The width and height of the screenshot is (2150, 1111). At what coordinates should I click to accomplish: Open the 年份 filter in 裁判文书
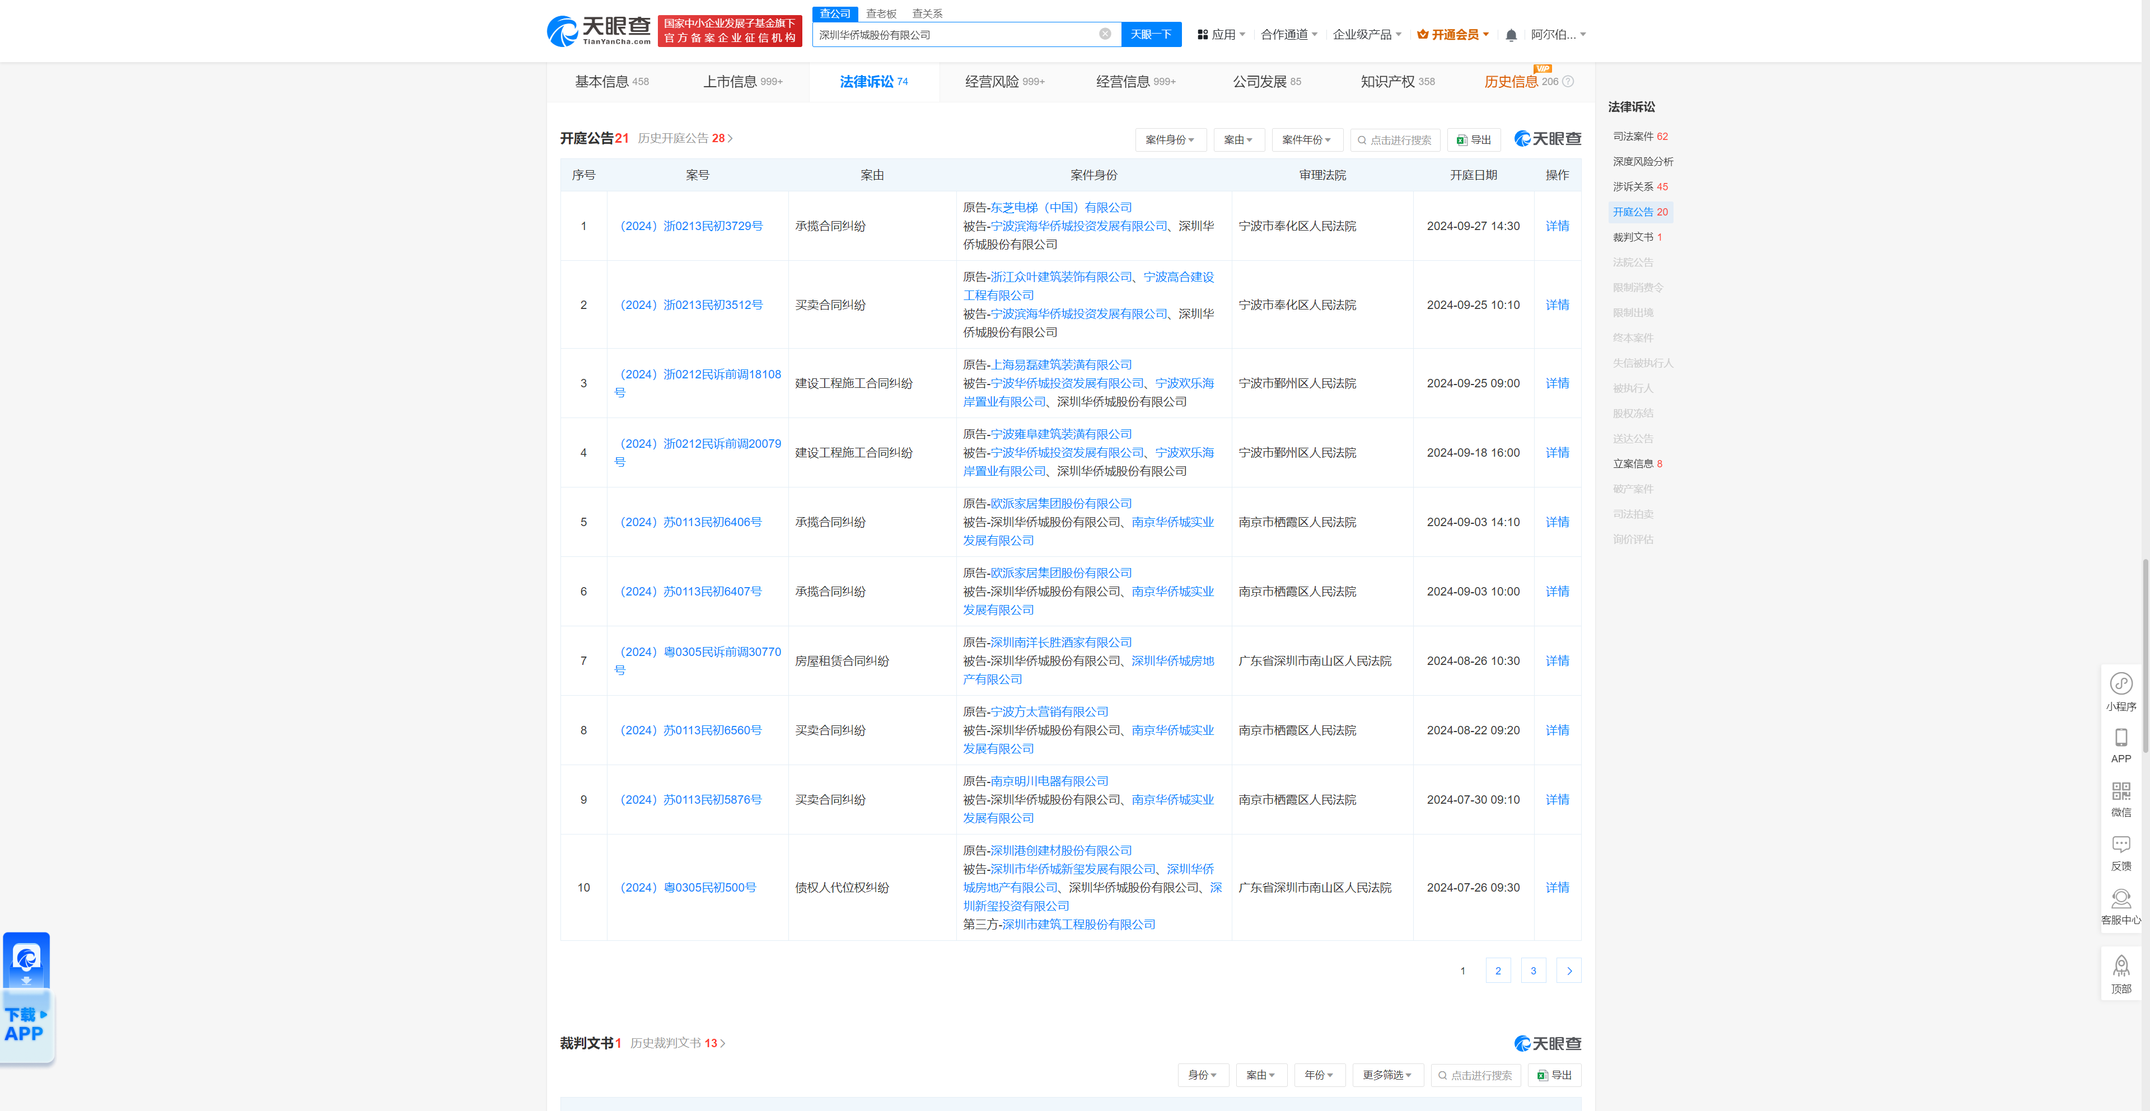coord(1320,1075)
